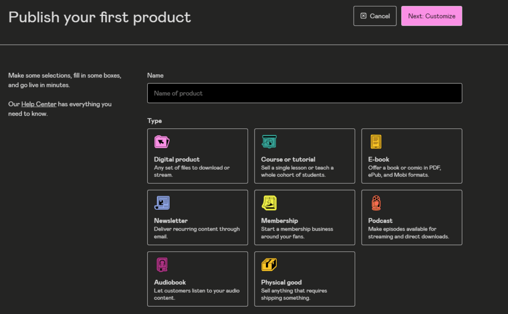Image resolution: width=508 pixels, height=314 pixels.
Task: Click the yellow E-book reader icon
Action: point(376,142)
